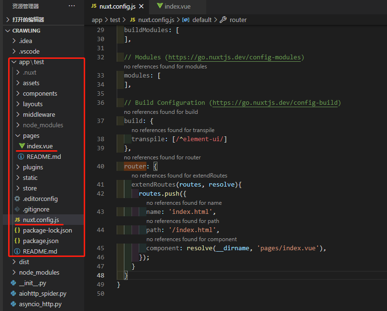Image resolution: width=387 pixels, height=311 pixels.
Task: Click the gear icon next to .editorconfig
Action: coord(17,199)
